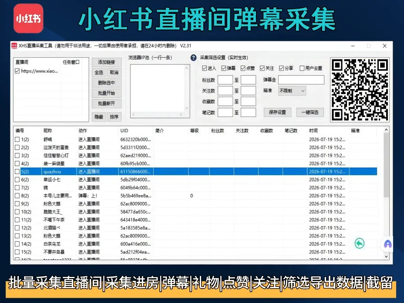Open the 精准 dropdown showing 不限制
This screenshot has width=404, height=303.
[292, 91]
